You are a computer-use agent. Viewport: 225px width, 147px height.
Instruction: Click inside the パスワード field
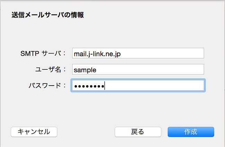pos(138,85)
